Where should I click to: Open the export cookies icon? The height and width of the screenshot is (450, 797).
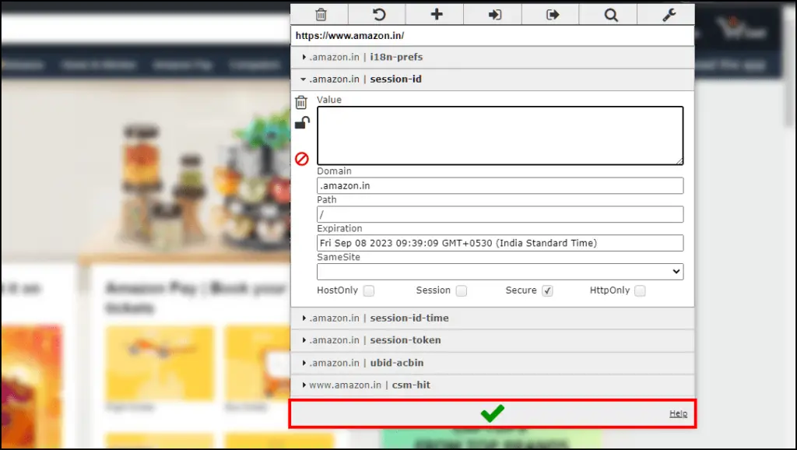552,15
